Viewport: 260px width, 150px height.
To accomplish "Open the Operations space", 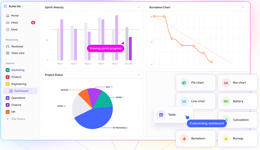I will (18, 98).
